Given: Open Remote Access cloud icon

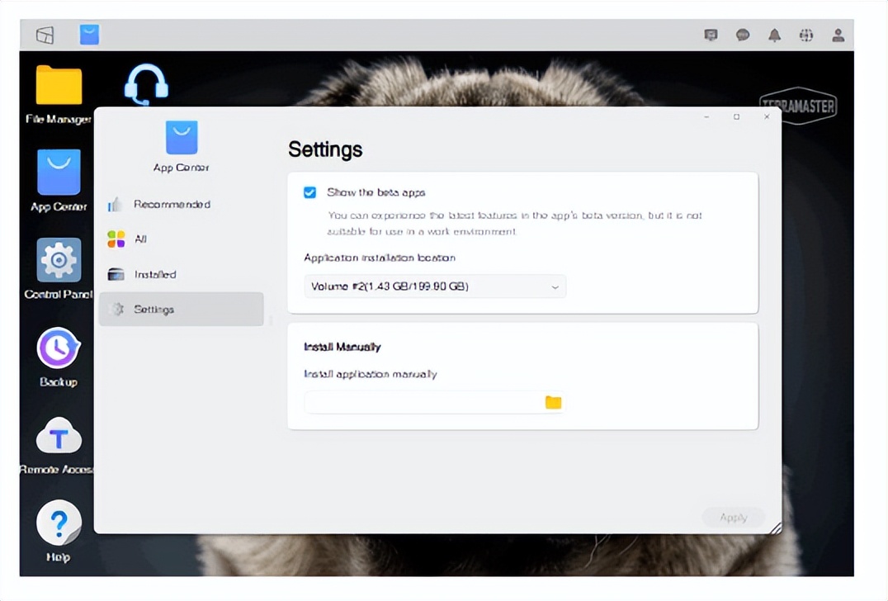Looking at the screenshot, I should 59,436.
